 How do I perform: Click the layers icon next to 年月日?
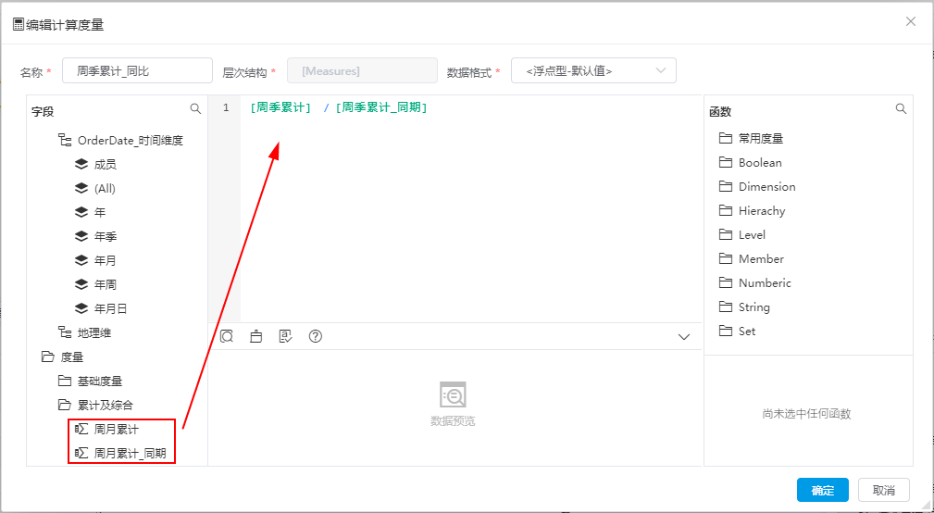81,308
